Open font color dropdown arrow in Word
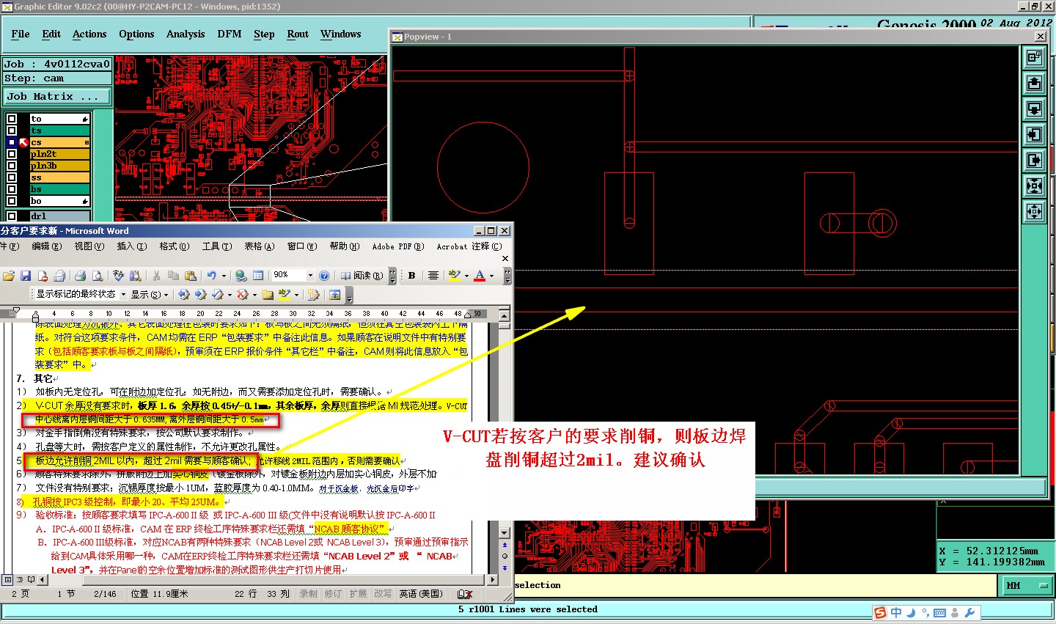This screenshot has width=1056, height=624. [491, 276]
